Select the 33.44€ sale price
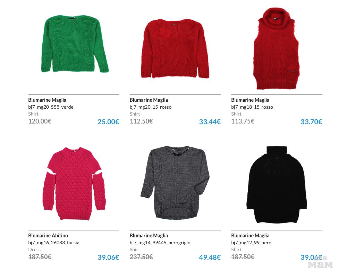 (x=210, y=122)
